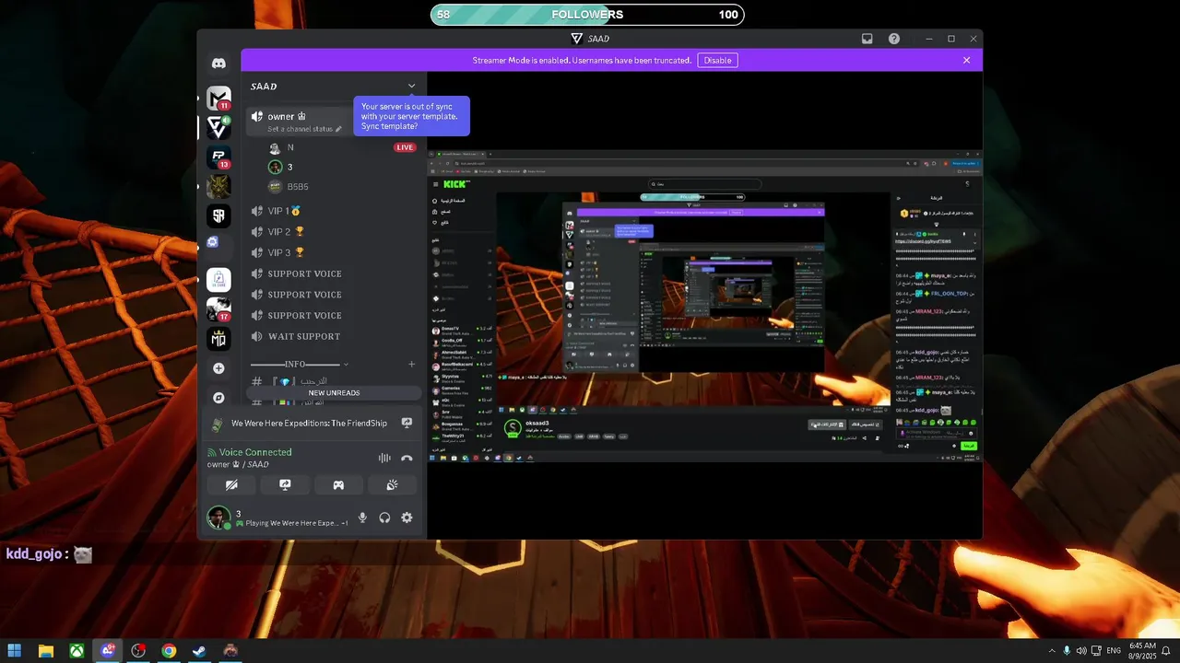The width and height of the screenshot is (1180, 663).
Task: Open the SR server icon
Action: pyautogui.click(x=218, y=215)
